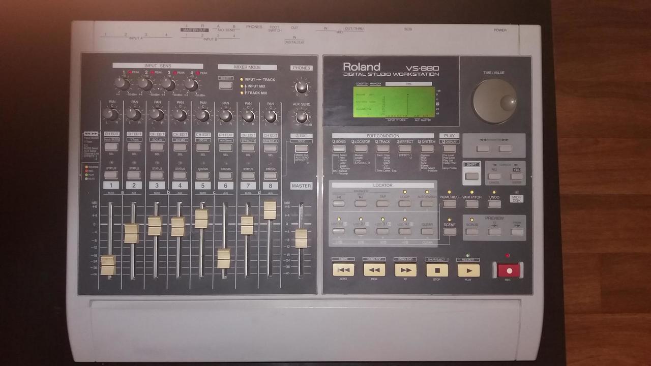This screenshot has height=366, width=651.
Task: Toggle the LOOP button
Action: pyautogui.click(x=405, y=203)
